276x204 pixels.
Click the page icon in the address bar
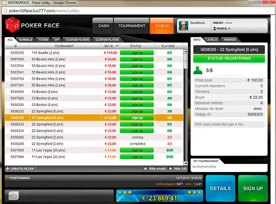pos(6,11)
